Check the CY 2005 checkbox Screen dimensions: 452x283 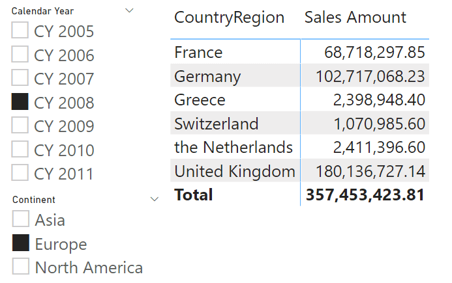tap(20, 30)
